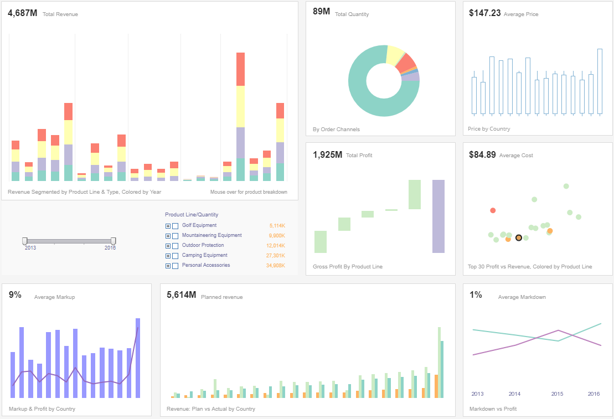Click the Gross Profit By Product Line caption
The height and width of the screenshot is (419, 614).
(x=348, y=267)
